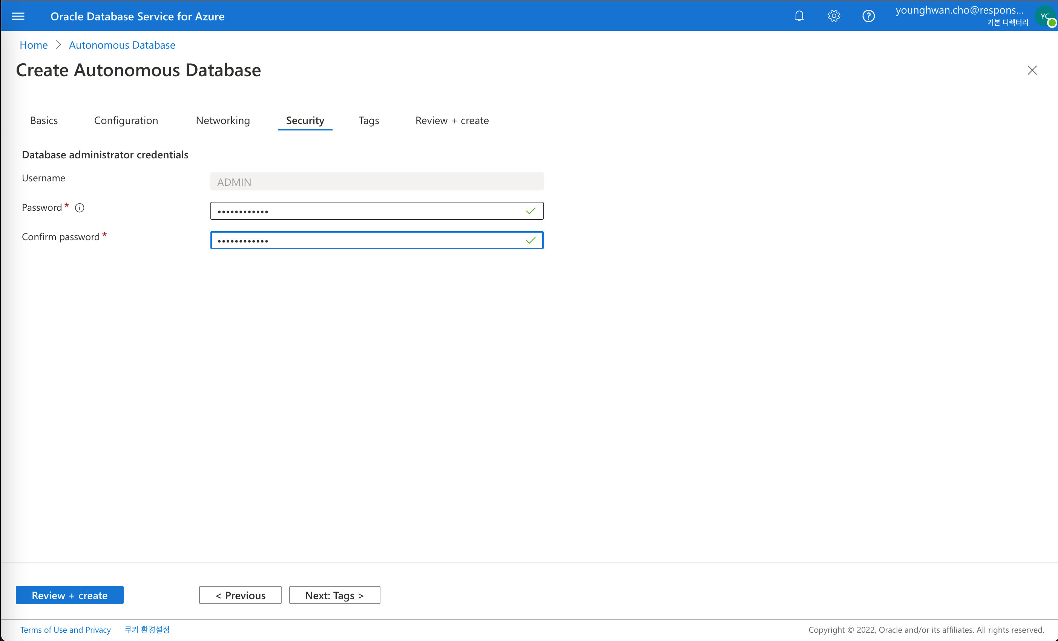Image resolution: width=1058 pixels, height=641 pixels.
Task: Click the disabled ADMIN username field
Action: coord(377,182)
